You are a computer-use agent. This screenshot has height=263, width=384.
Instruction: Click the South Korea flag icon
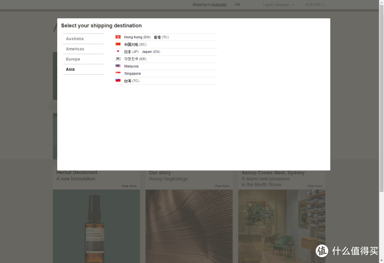click(118, 59)
